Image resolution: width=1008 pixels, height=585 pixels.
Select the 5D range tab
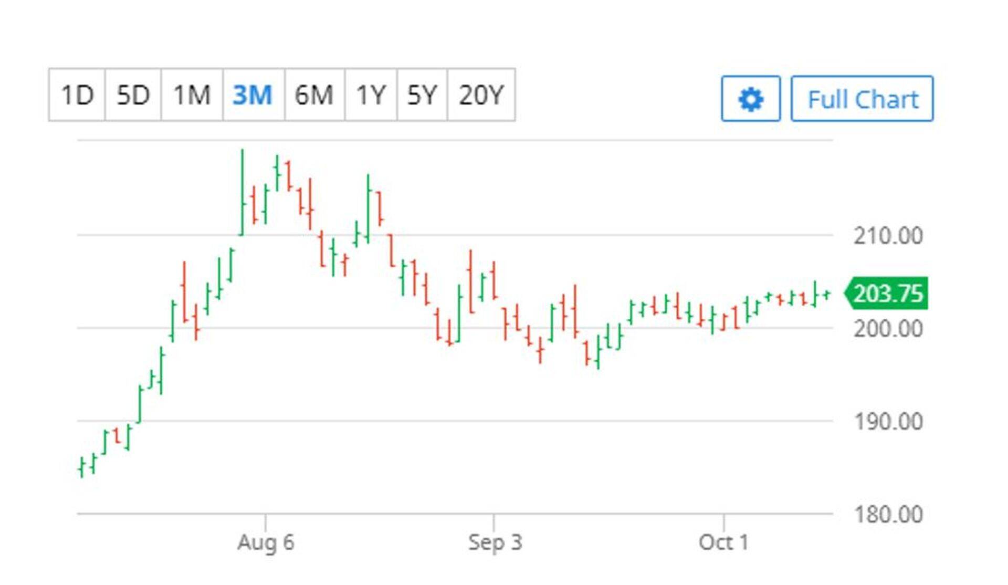click(133, 95)
